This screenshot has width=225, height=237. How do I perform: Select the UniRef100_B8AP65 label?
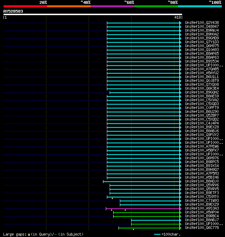point(202,54)
